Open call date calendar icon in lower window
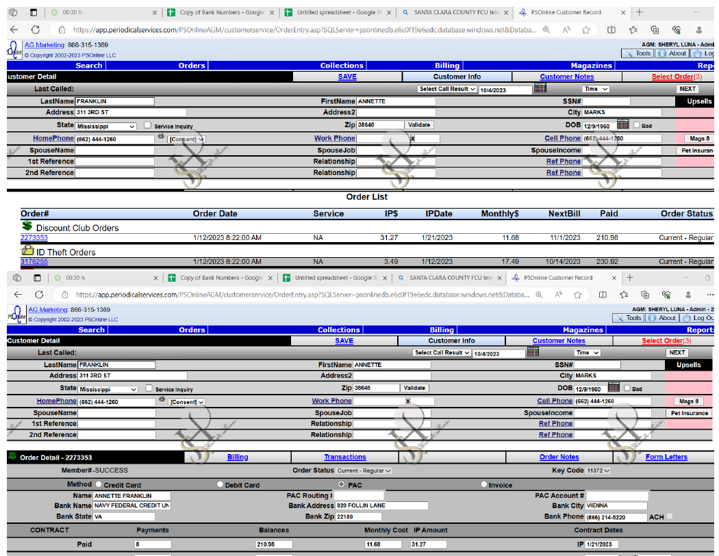The width and height of the screenshot is (719, 556). (533, 352)
